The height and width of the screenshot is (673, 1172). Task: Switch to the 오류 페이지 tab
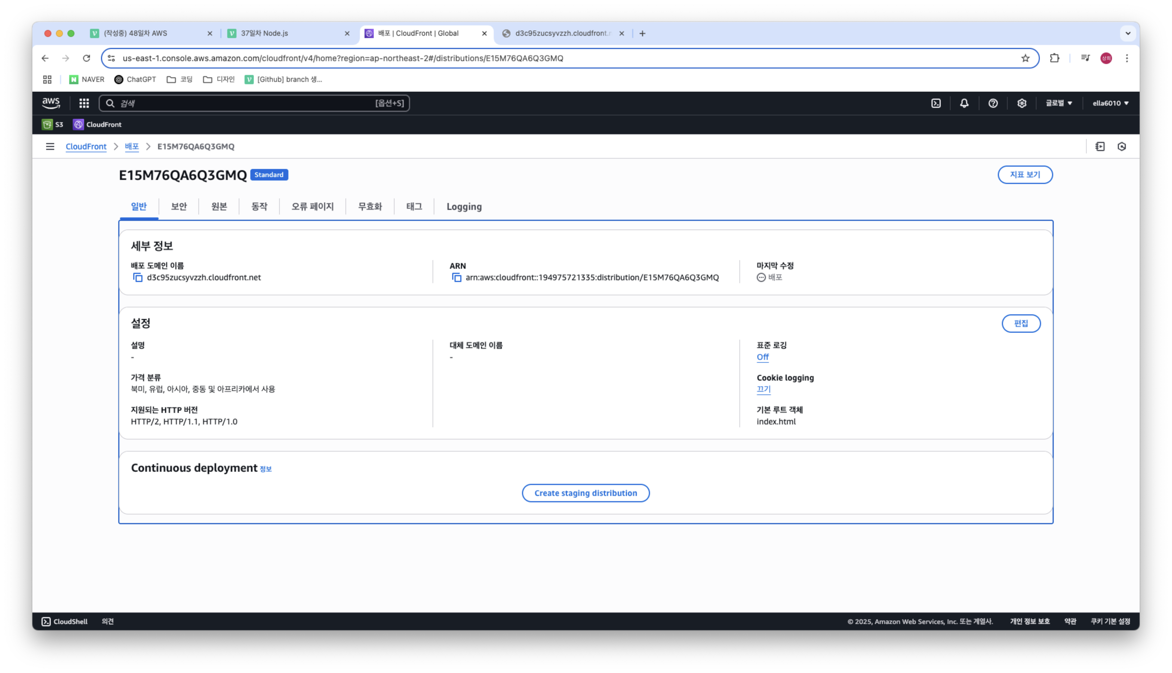coord(312,207)
